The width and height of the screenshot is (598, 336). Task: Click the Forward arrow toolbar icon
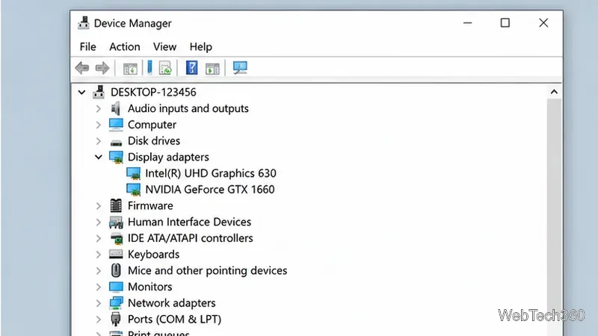point(102,68)
